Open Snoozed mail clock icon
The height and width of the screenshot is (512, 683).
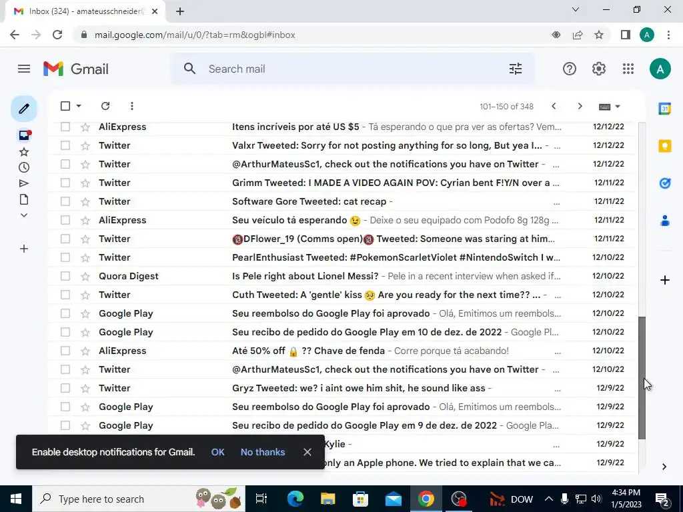(24, 167)
